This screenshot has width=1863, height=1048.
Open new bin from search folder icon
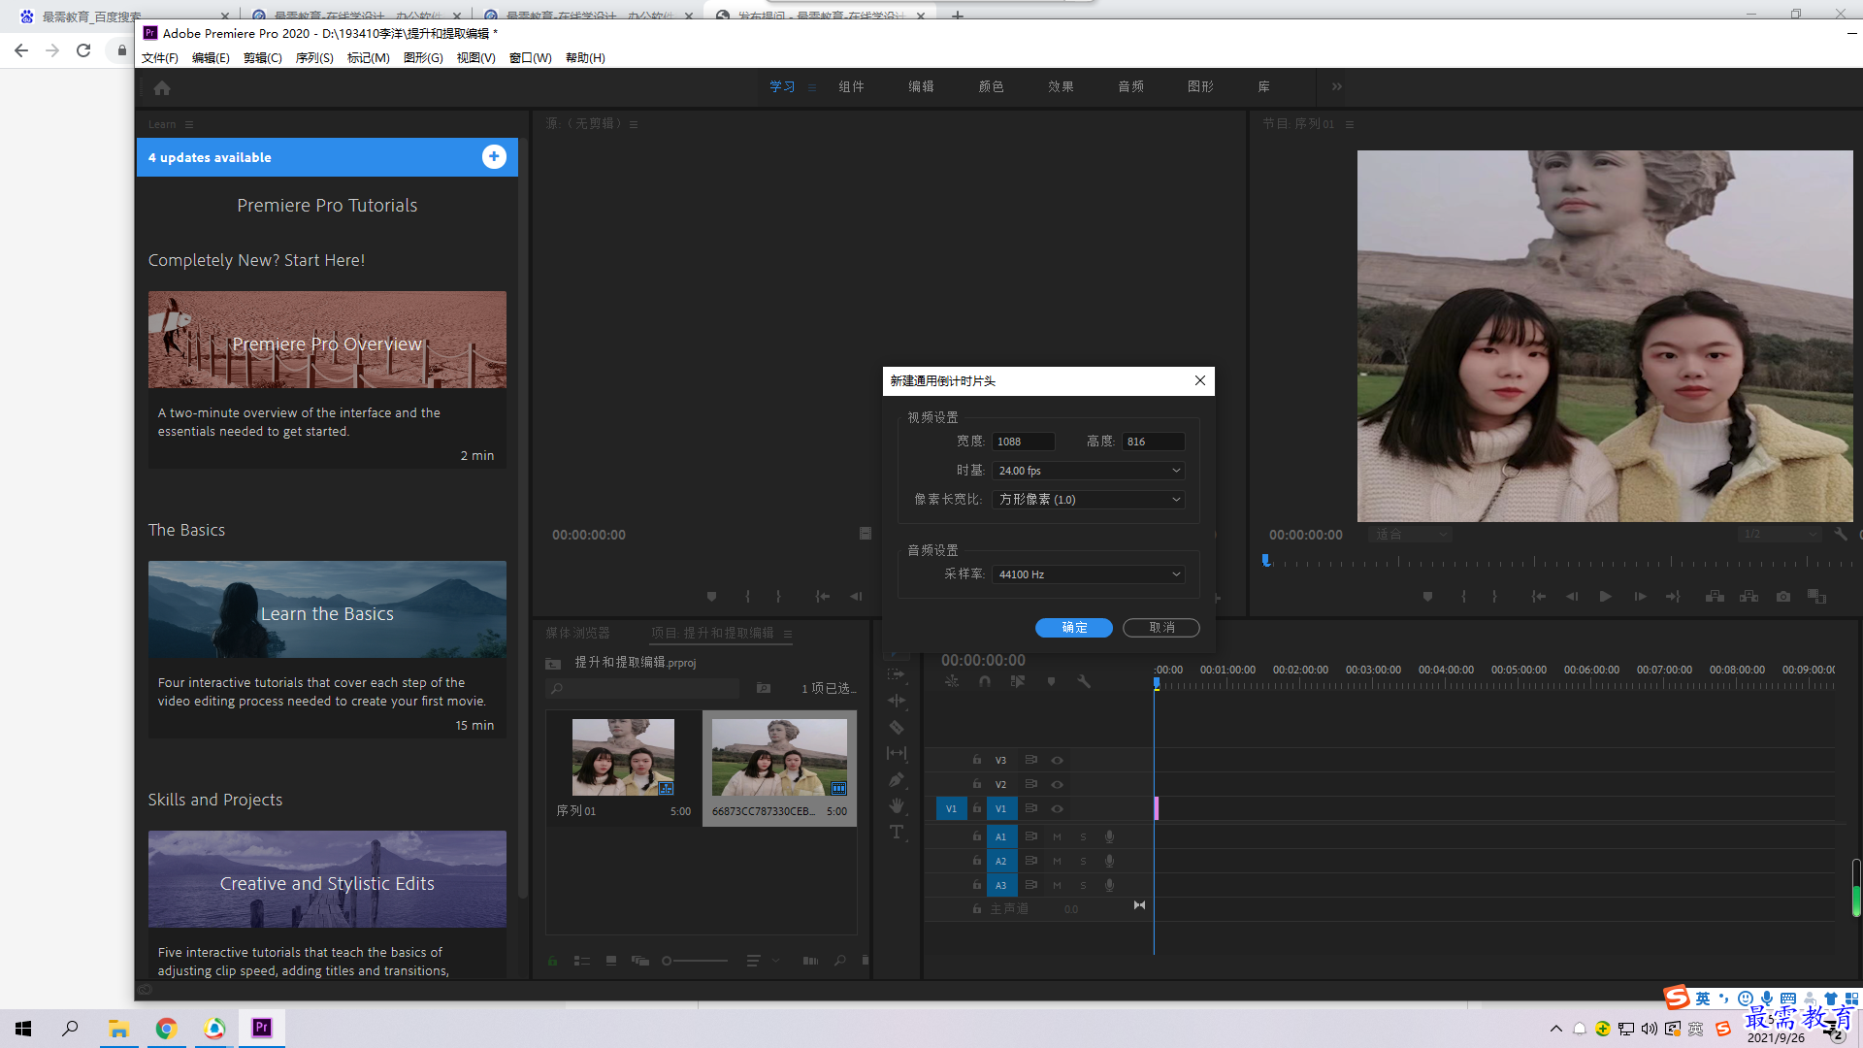coord(764,688)
